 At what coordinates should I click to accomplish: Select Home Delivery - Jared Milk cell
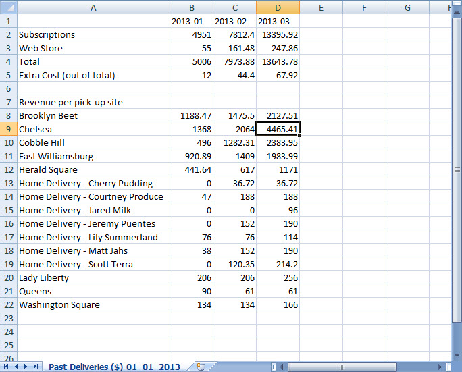[x=93, y=210]
